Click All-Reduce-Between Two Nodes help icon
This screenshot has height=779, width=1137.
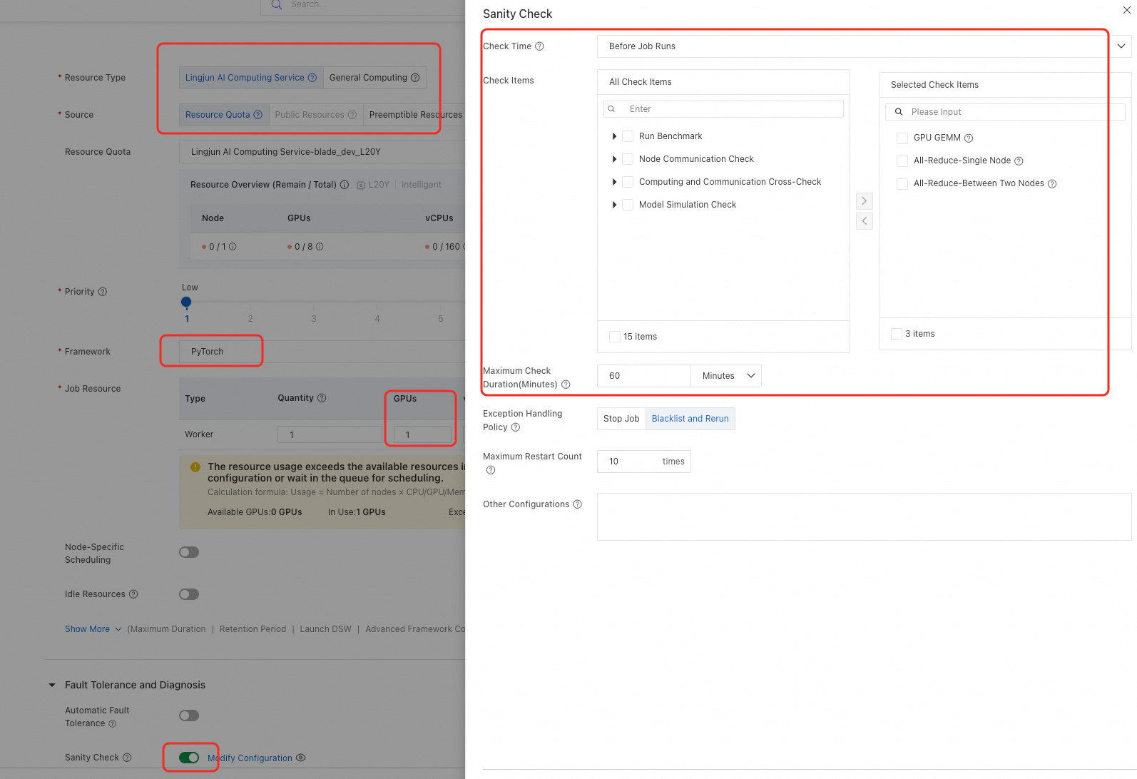click(x=1052, y=184)
